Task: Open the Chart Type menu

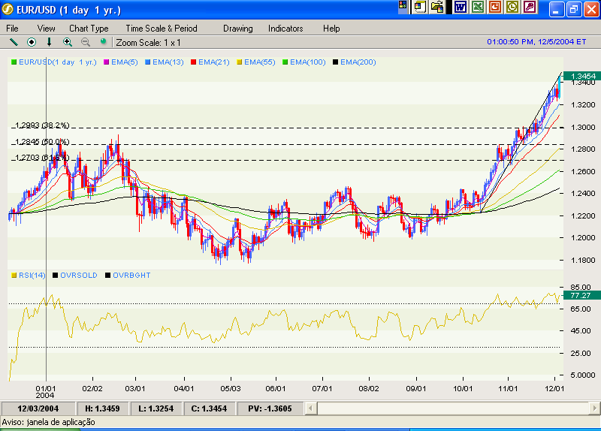Action: 89,29
